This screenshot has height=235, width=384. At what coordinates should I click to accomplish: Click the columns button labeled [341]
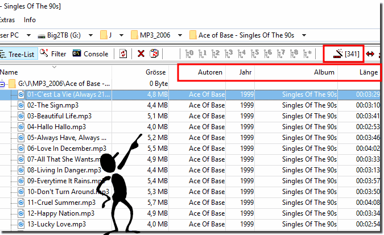(346, 53)
